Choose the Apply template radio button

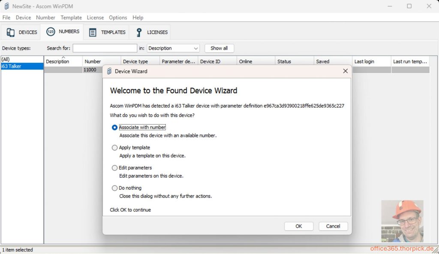click(114, 148)
